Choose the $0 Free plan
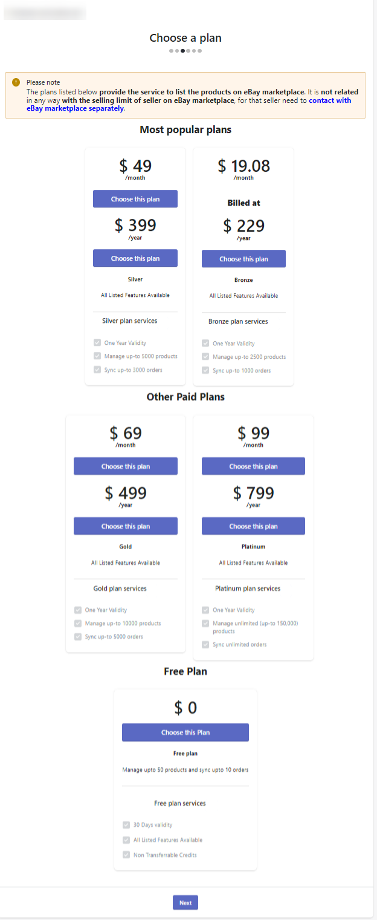 coord(185,732)
